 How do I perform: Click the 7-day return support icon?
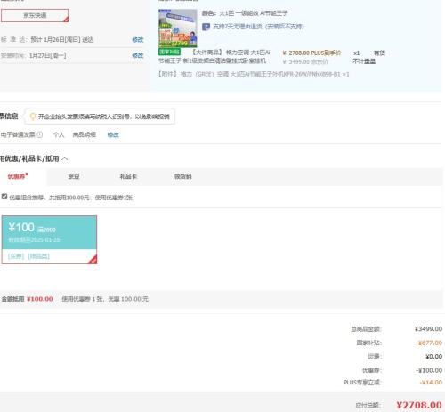(206, 27)
